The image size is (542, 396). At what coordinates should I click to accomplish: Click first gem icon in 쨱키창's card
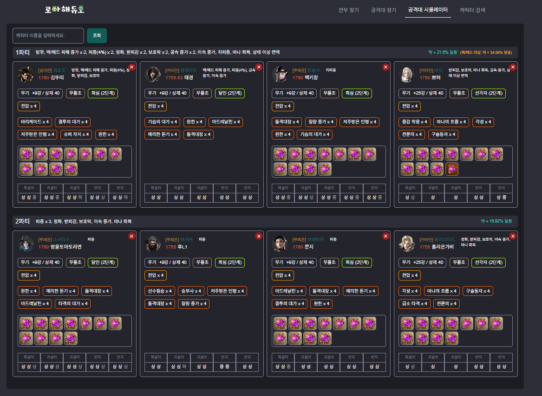tap(280, 154)
